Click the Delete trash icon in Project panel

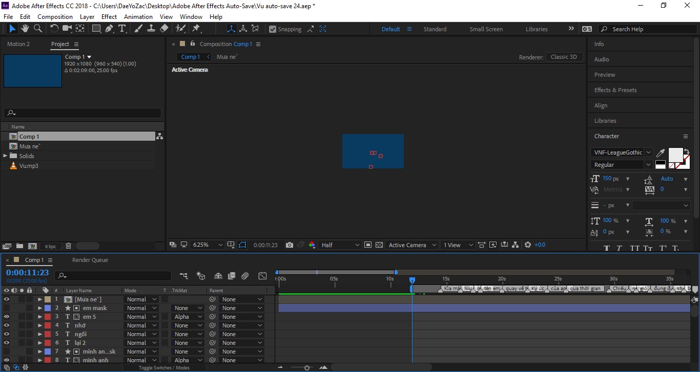[68, 246]
